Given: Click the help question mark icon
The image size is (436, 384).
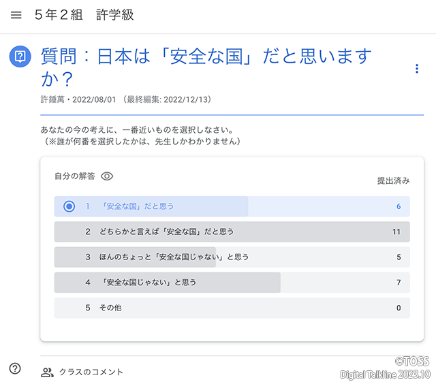Looking at the screenshot, I should coord(15,368).
